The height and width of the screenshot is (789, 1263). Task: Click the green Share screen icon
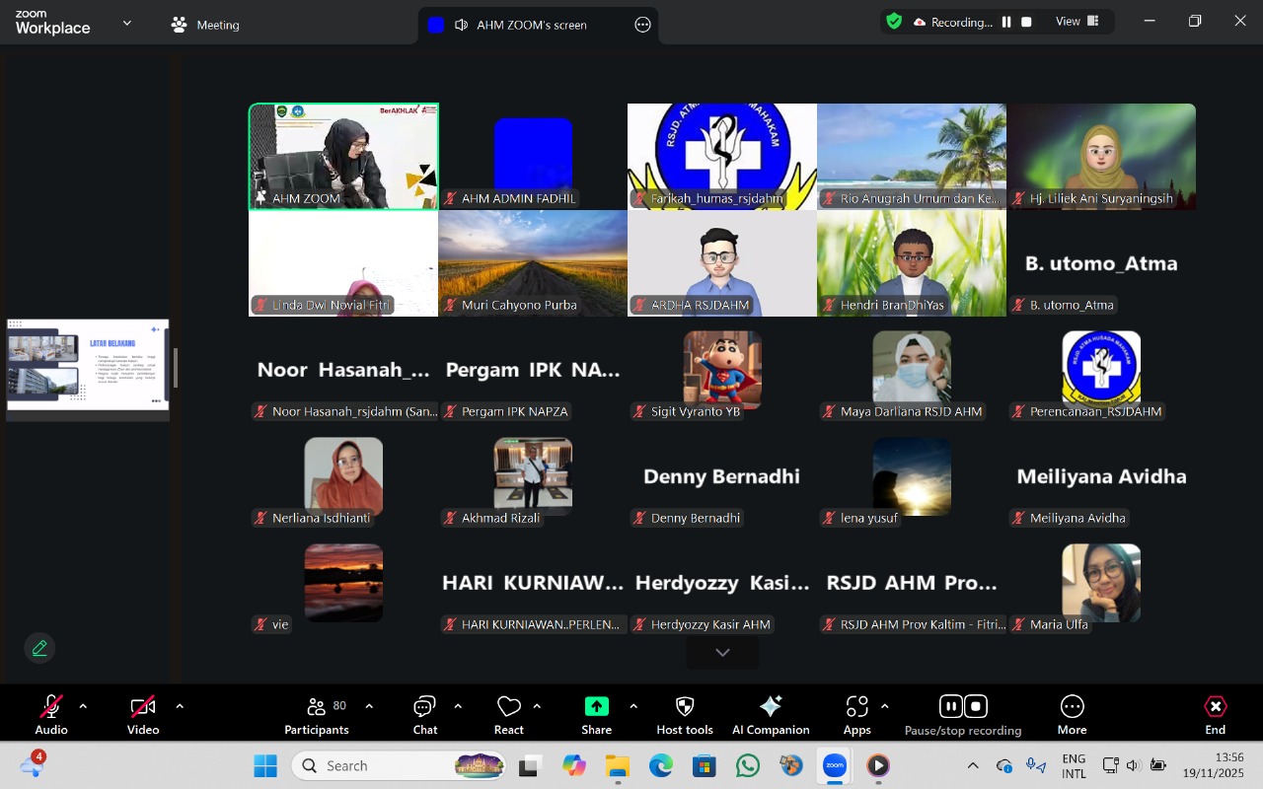point(597,706)
